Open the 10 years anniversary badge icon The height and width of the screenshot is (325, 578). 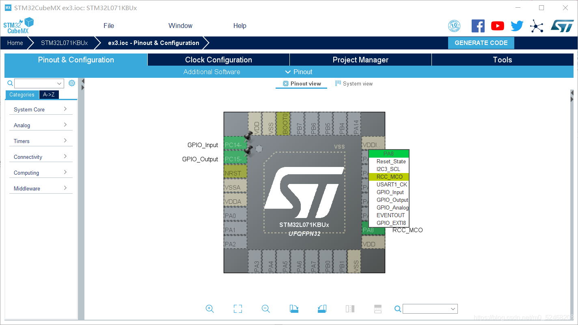454,26
